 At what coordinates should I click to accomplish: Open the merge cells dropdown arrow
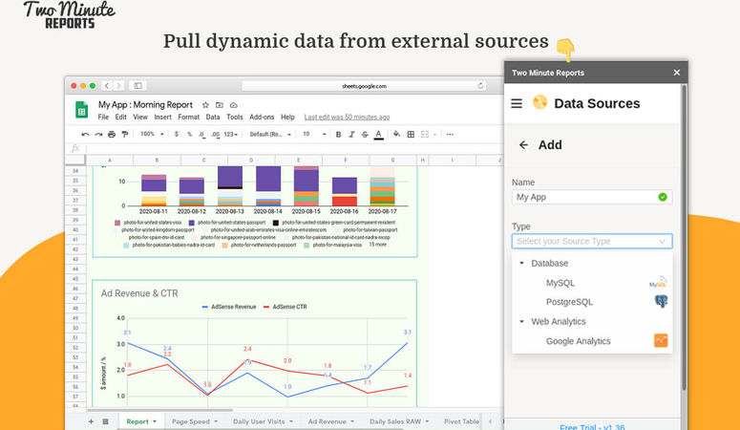click(x=434, y=135)
